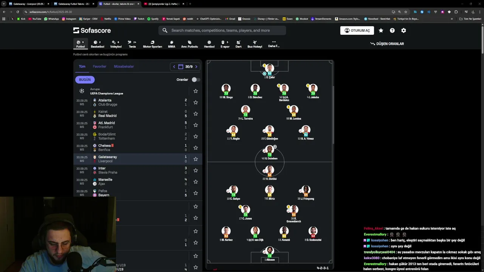Open the E-spor category
Viewport: 484px width, 272px height.
pos(225,44)
